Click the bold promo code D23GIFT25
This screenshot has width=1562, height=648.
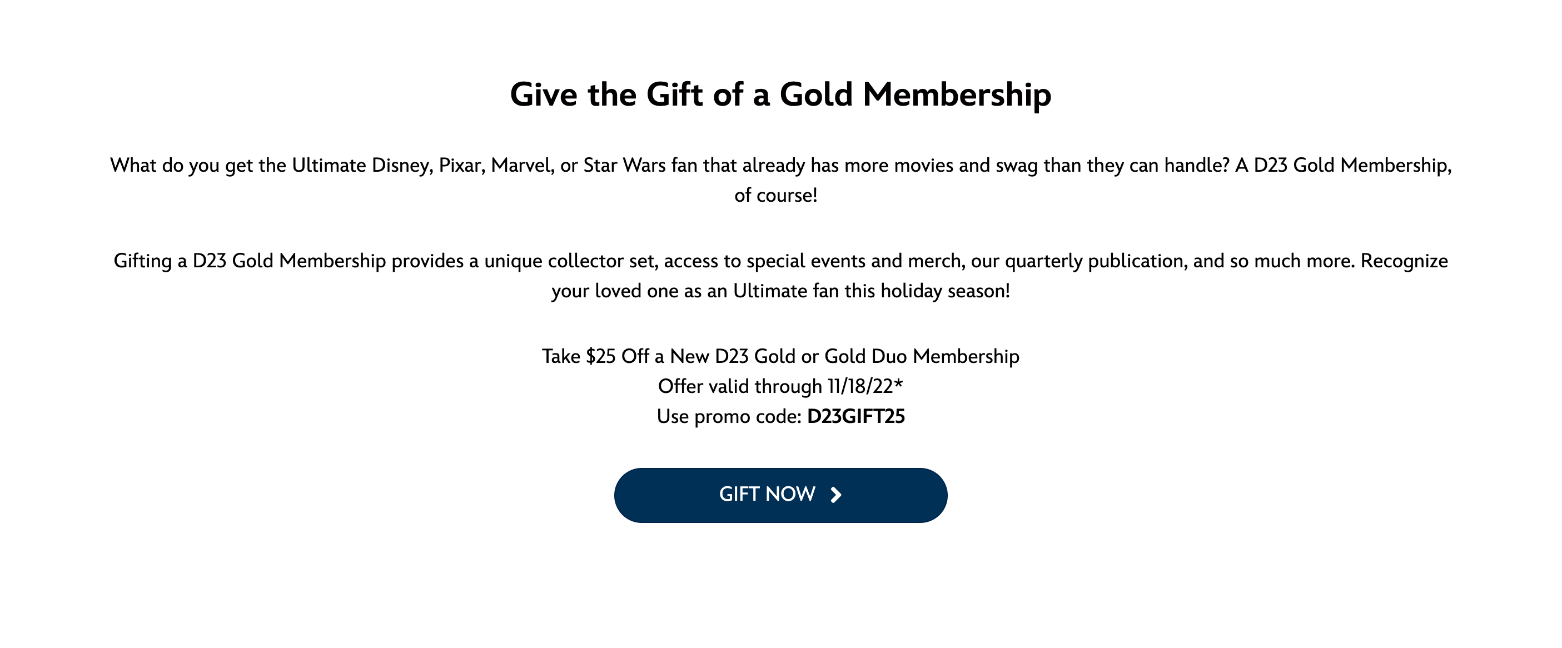point(855,416)
